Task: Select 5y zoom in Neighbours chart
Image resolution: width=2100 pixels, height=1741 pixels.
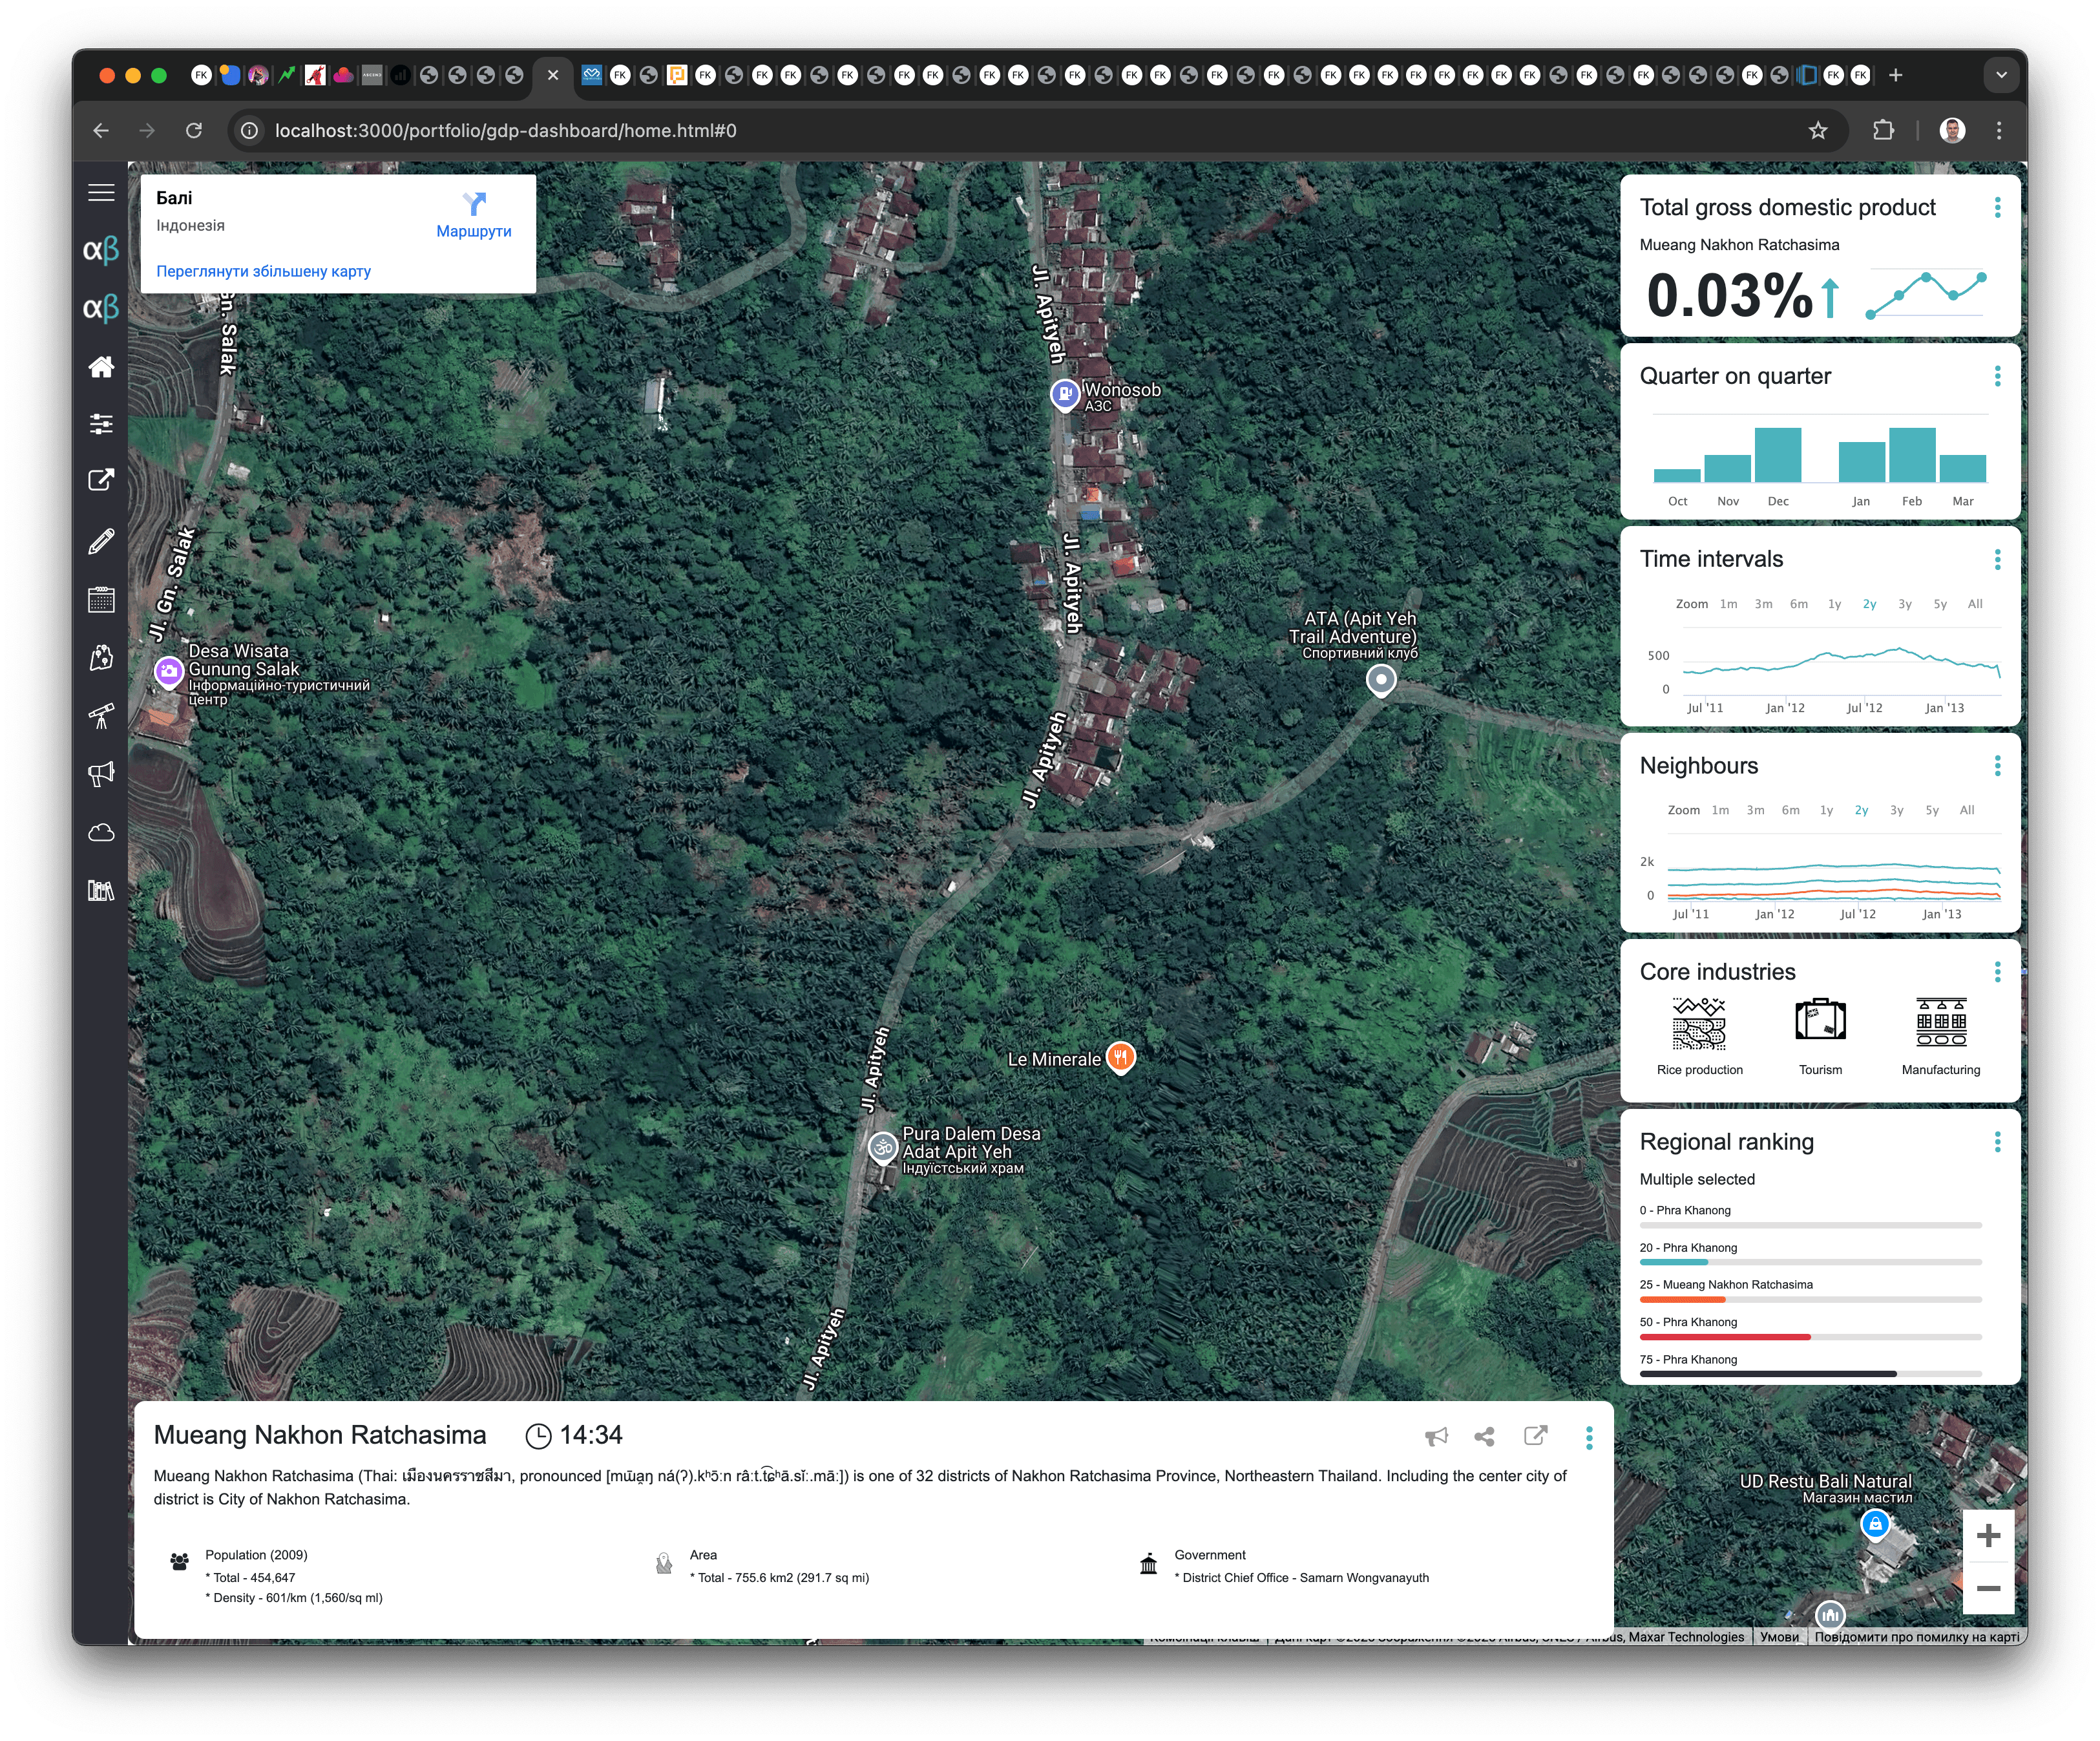Action: [1932, 811]
